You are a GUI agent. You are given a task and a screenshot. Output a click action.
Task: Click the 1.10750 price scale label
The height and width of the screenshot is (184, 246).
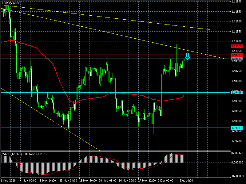pyautogui.click(x=236, y=71)
